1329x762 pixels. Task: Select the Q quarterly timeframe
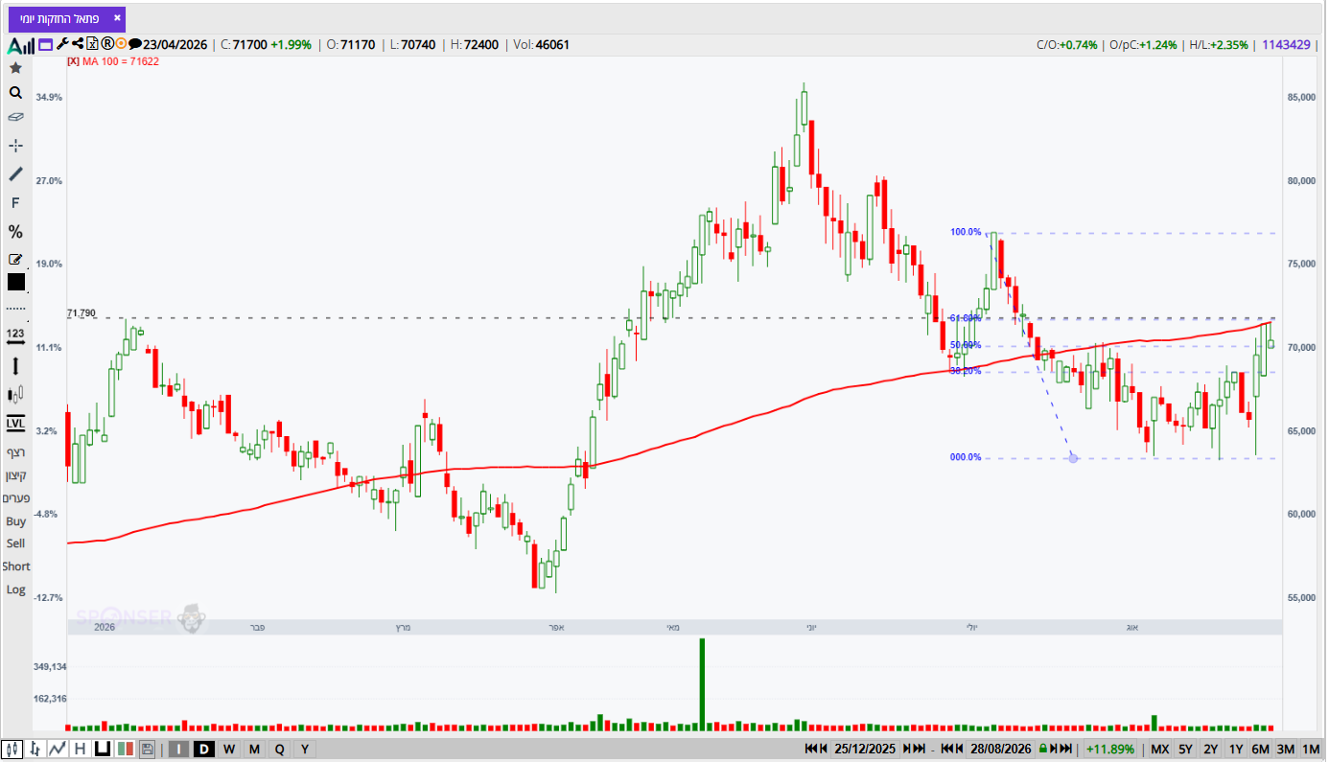(279, 749)
